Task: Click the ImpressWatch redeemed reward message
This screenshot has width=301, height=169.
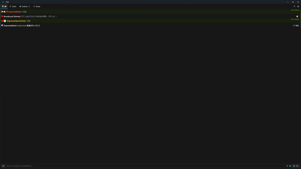Action: pos(22,26)
